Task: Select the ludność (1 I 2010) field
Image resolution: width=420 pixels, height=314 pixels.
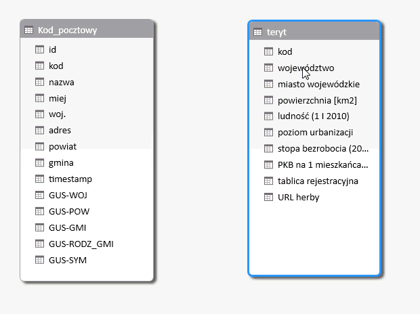Action: [313, 116]
